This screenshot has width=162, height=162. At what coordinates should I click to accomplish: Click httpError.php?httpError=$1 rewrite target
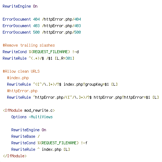122,97
